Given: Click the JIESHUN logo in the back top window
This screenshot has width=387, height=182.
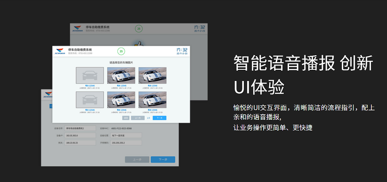Looking at the screenshot, I should [x=77, y=29].
